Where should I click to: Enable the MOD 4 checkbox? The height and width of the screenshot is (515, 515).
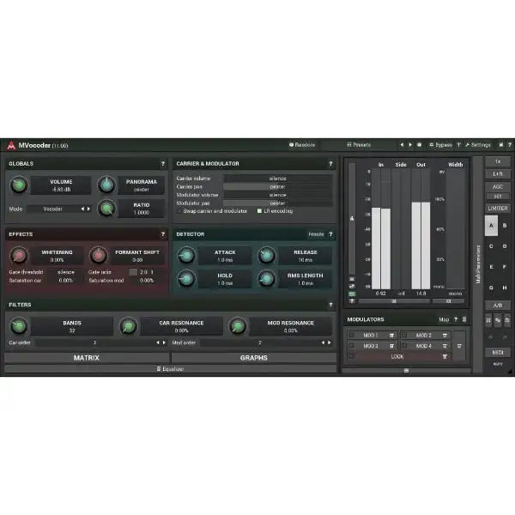[404, 346]
